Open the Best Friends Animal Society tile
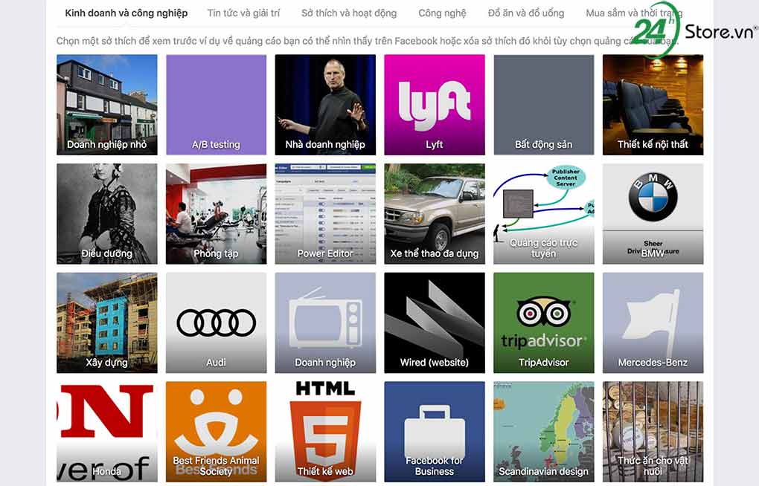Viewport: 759px width, 486px height. (216, 431)
